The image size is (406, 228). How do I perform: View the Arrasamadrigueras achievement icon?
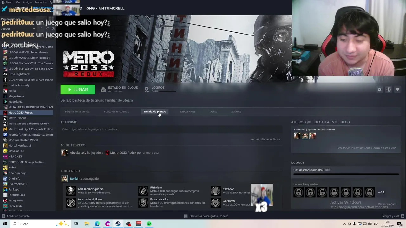point(71,191)
